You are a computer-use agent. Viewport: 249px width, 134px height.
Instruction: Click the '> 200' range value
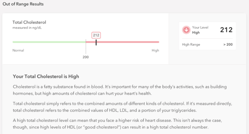(x=228, y=45)
